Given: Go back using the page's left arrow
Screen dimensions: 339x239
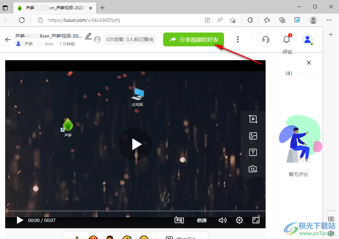Looking at the screenshot, I should 8,39.
